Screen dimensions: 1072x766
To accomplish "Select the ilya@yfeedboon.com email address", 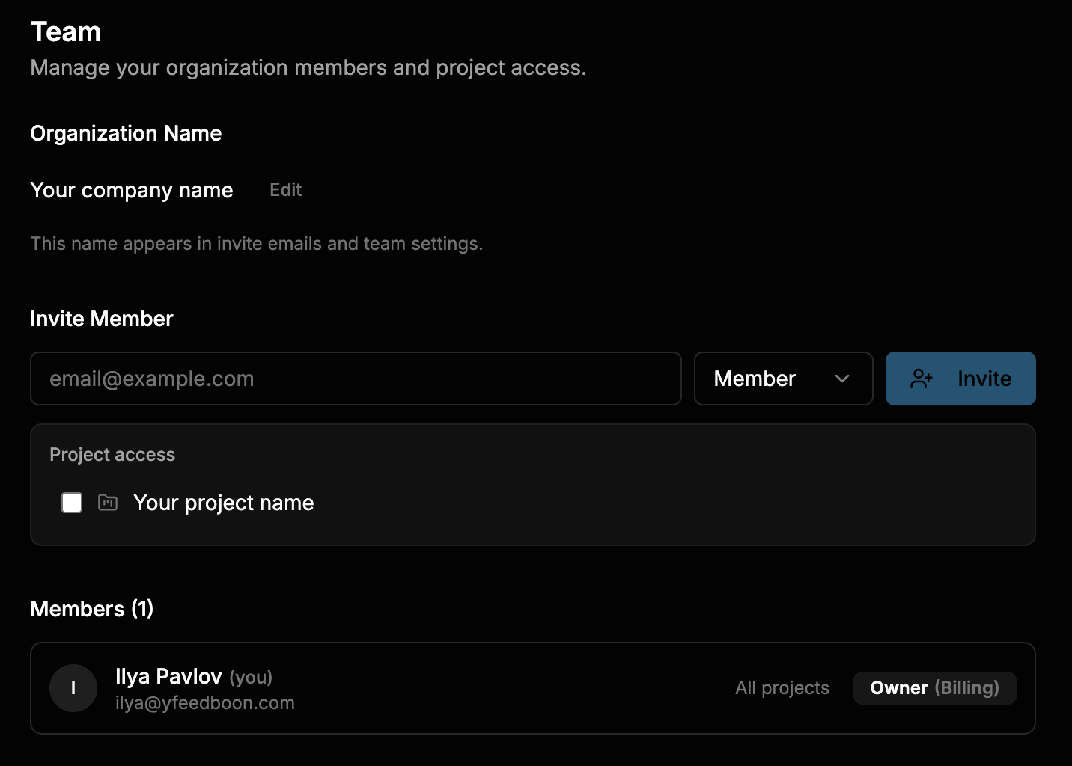I will (x=205, y=702).
